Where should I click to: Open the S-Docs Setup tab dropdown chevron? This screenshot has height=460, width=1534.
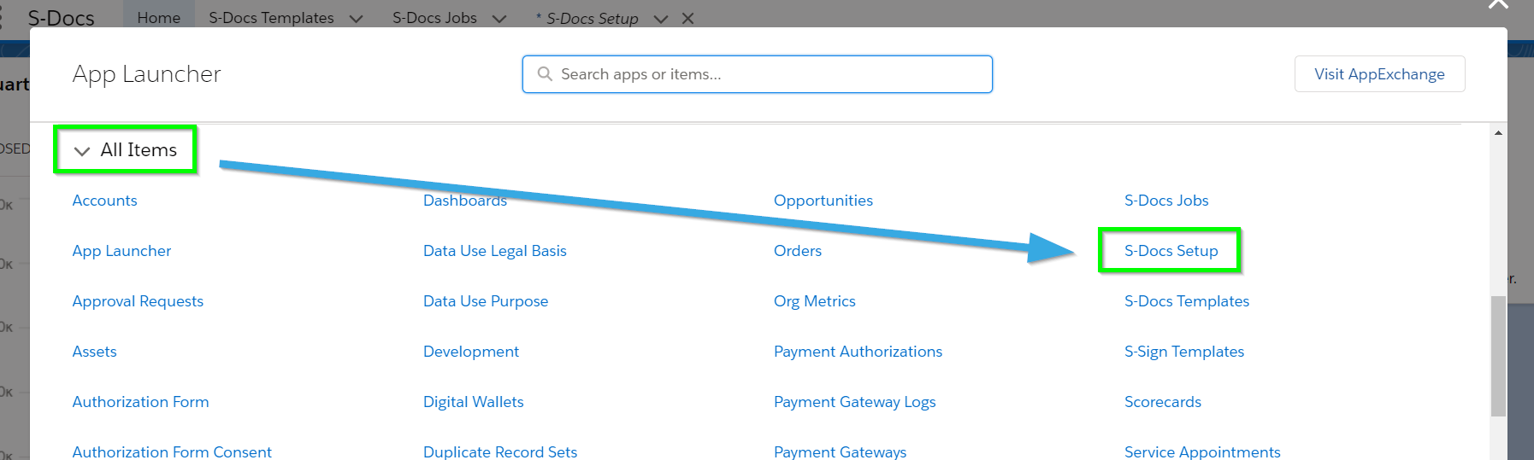(660, 19)
